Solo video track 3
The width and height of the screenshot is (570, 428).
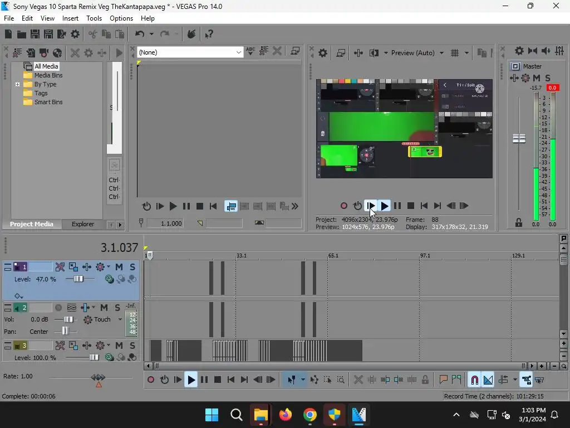132,346
